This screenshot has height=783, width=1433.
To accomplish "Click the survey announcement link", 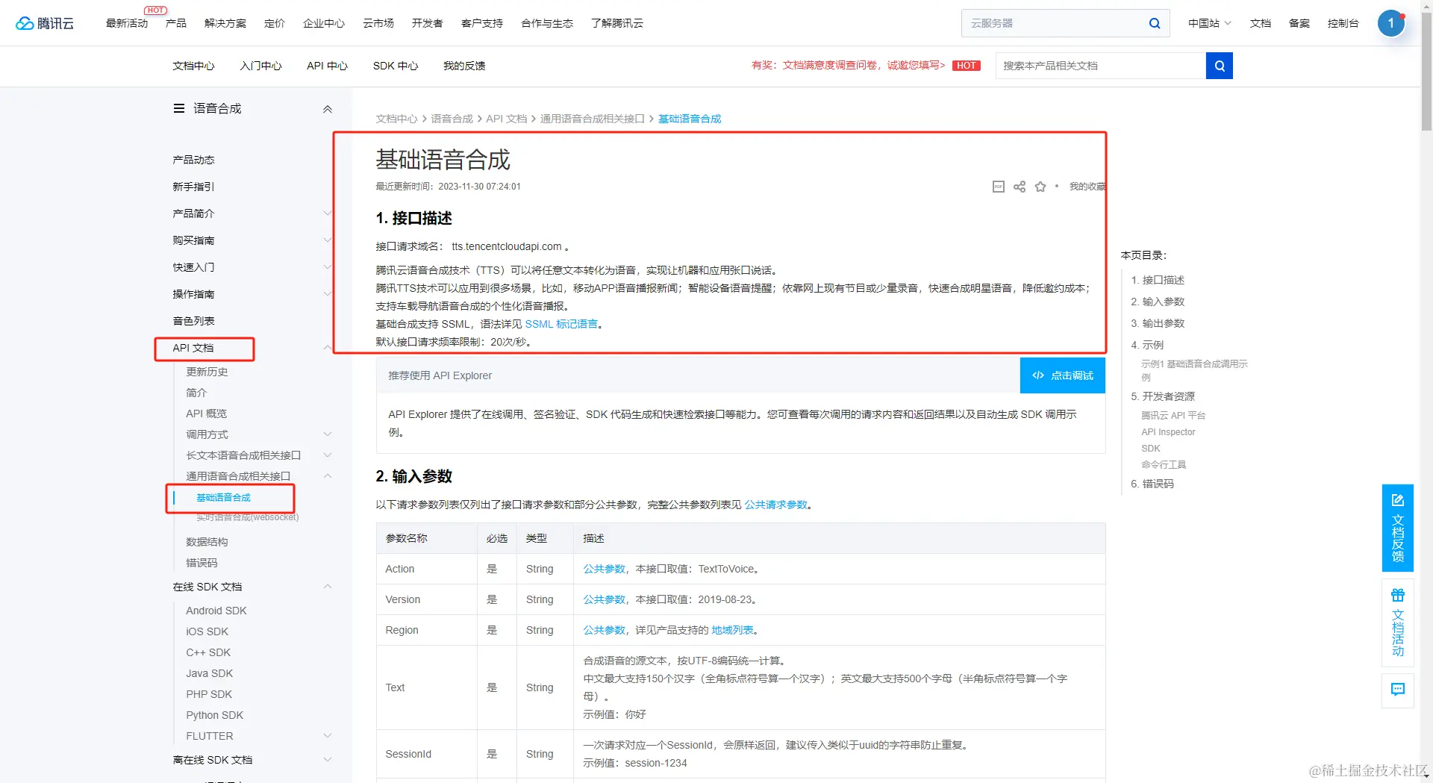I will coord(849,66).
